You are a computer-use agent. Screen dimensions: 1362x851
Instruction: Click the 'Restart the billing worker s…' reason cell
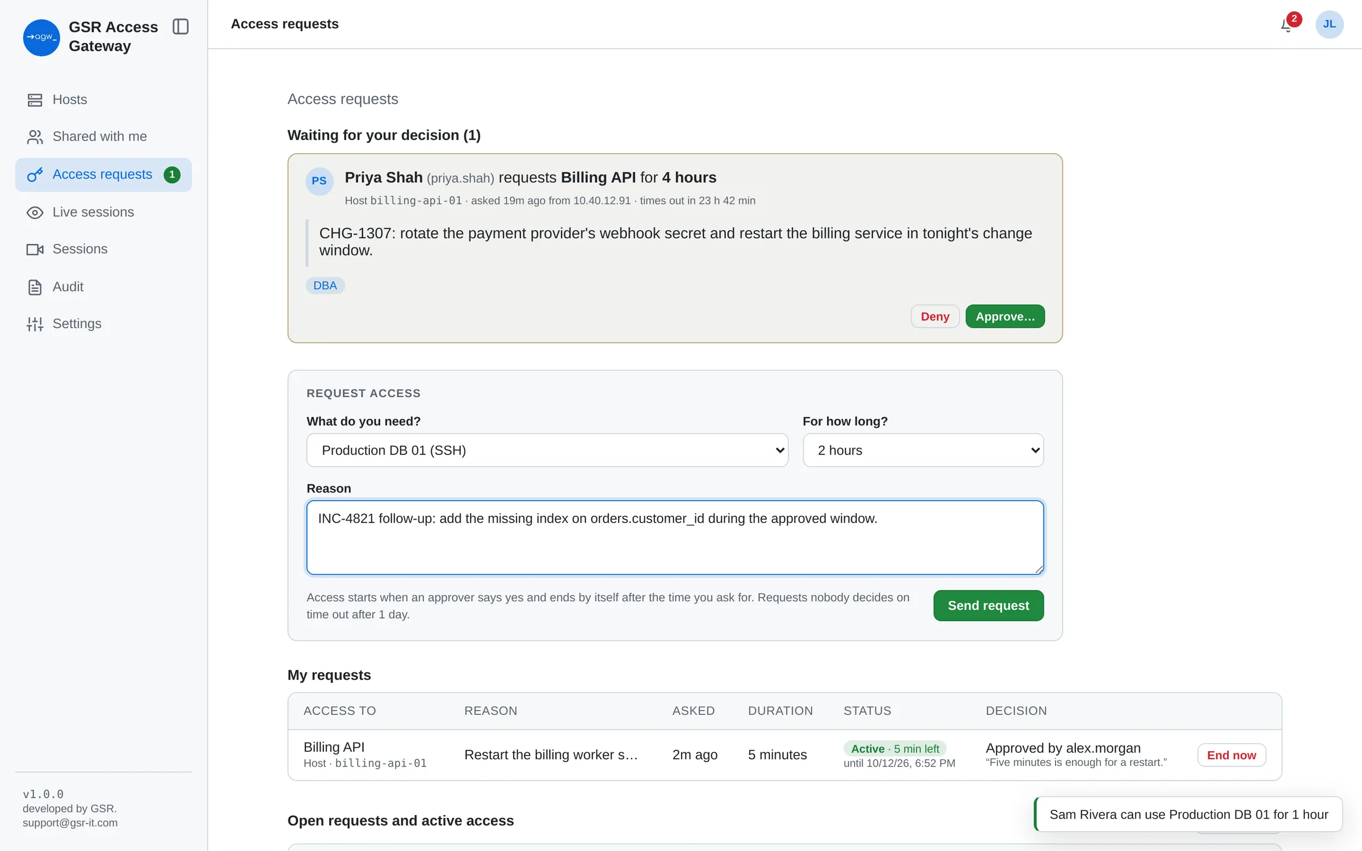551,755
